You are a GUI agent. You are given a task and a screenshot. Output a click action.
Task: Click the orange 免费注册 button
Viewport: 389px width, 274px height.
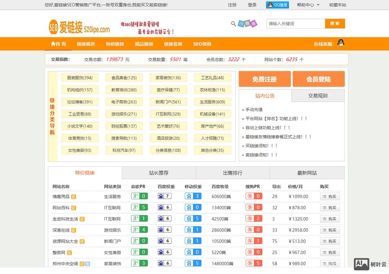click(x=264, y=79)
